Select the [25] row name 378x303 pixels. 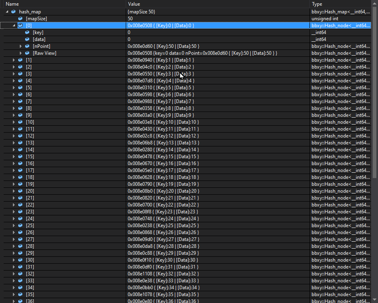(30, 226)
